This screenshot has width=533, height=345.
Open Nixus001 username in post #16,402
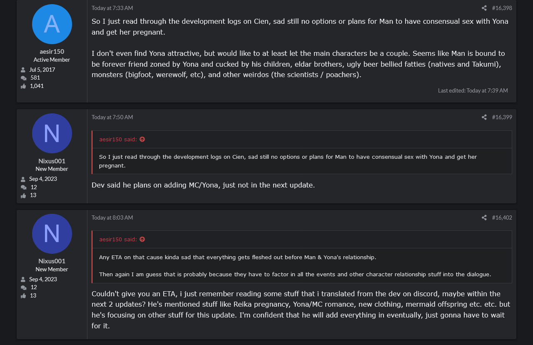[x=52, y=261]
